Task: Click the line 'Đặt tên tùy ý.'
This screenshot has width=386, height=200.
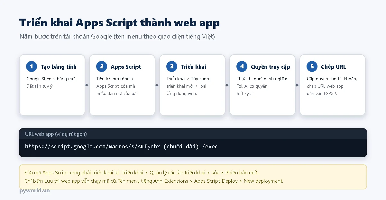Action: click(x=40, y=86)
